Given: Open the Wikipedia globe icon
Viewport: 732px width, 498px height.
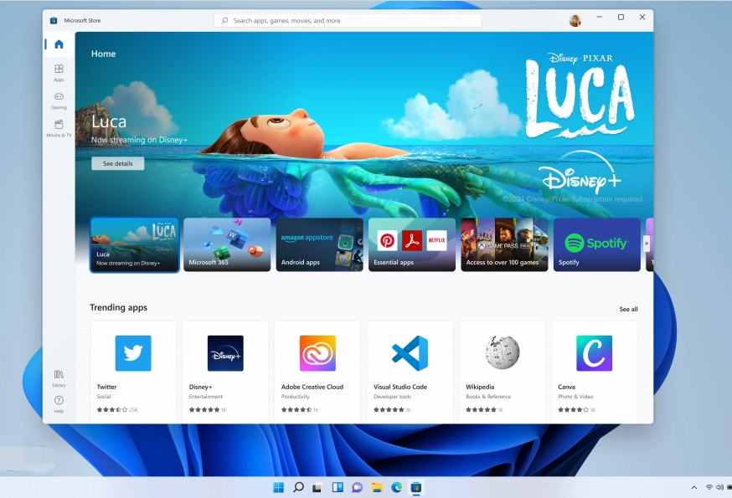Looking at the screenshot, I should (x=502, y=353).
